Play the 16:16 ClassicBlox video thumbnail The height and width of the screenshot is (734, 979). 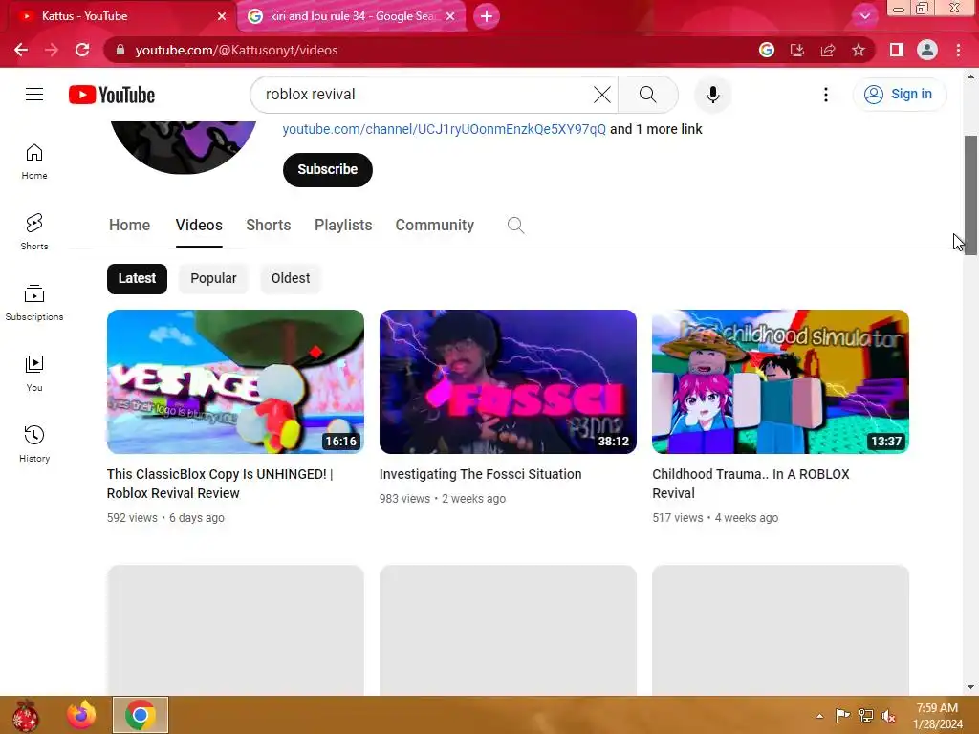coord(235,381)
